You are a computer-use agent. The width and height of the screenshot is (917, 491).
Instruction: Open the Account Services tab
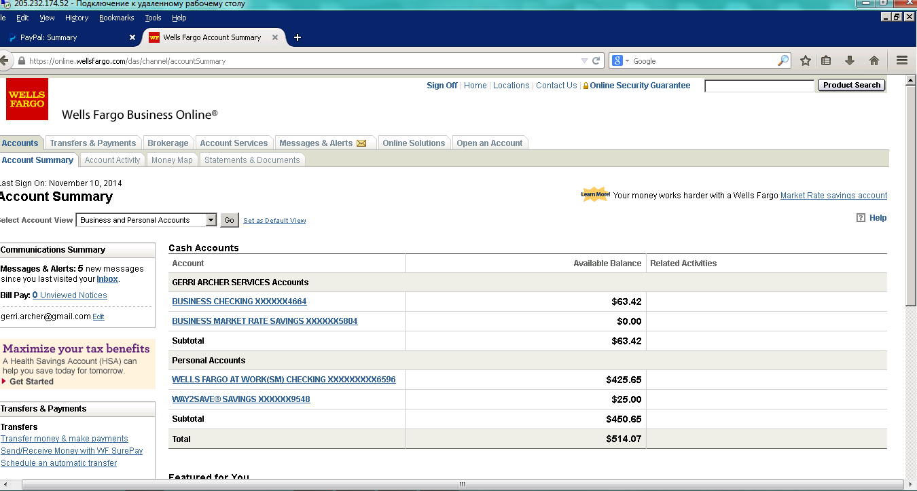[x=234, y=143]
